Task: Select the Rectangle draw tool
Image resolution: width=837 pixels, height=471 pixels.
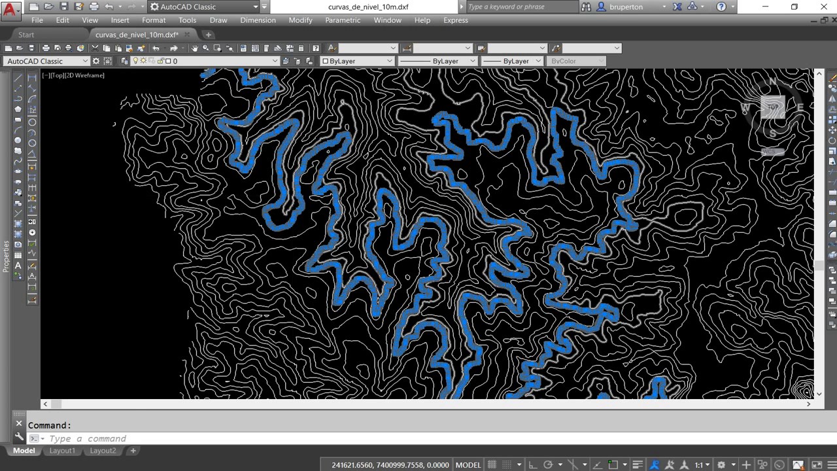Action: click(x=18, y=120)
